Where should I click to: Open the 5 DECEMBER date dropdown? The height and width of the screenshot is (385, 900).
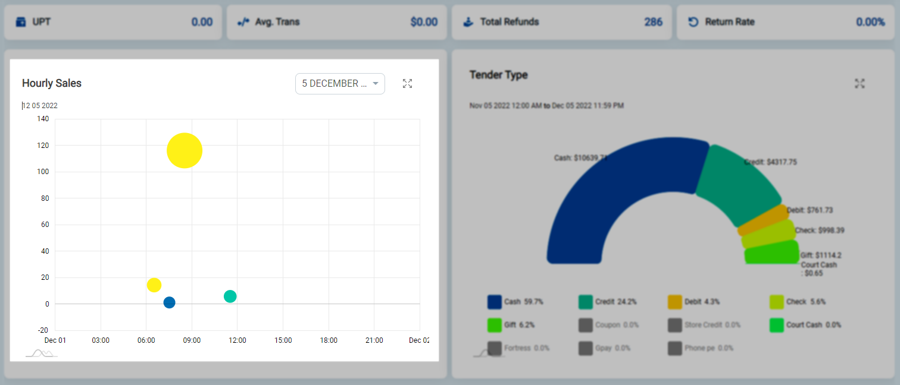click(x=339, y=84)
